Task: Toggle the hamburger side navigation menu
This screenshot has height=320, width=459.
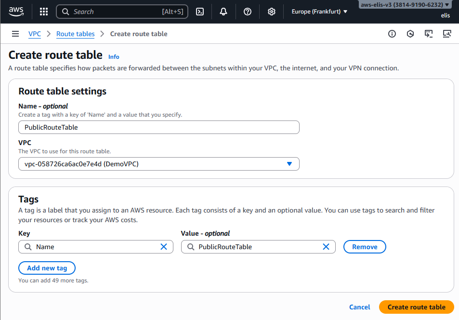Action: [x=15, y=34]
